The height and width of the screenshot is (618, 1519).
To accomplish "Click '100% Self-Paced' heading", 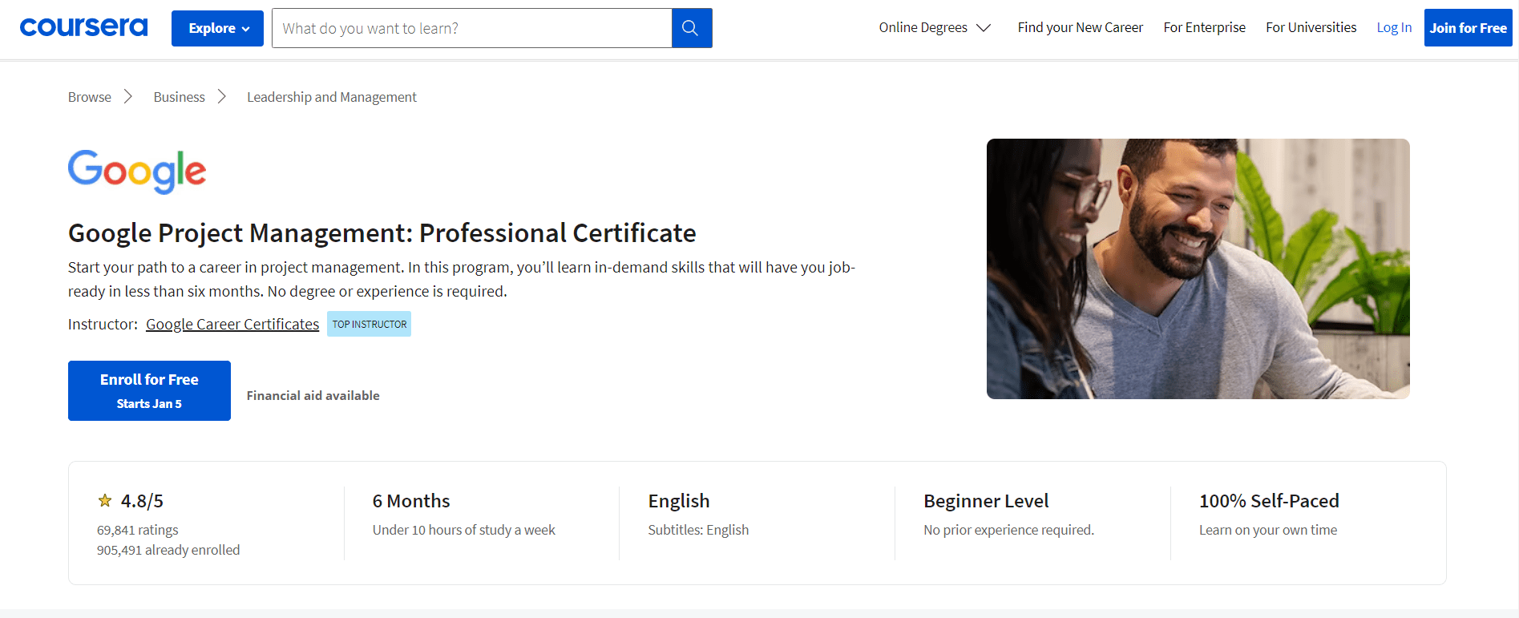I will pos(1269,501).
